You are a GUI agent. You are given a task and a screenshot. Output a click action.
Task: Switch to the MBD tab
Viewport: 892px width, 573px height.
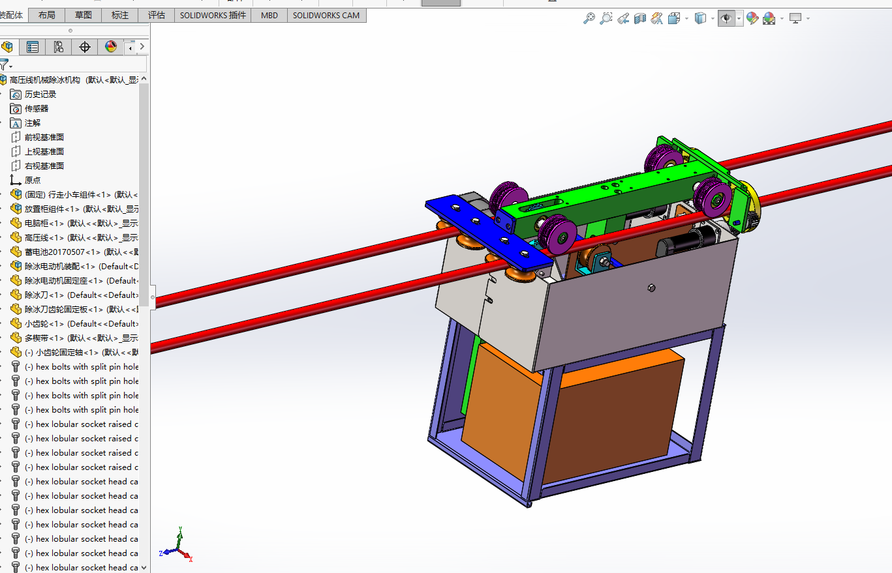[x=269, y=15]
